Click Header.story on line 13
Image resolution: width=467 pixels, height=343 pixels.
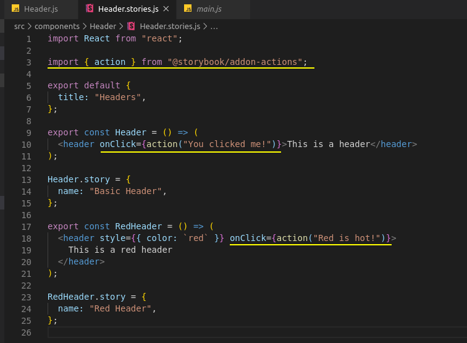(x=78, y=179)
